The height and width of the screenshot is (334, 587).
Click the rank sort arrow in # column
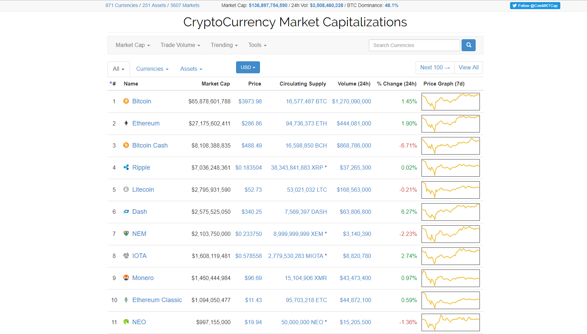coord(111,83)
